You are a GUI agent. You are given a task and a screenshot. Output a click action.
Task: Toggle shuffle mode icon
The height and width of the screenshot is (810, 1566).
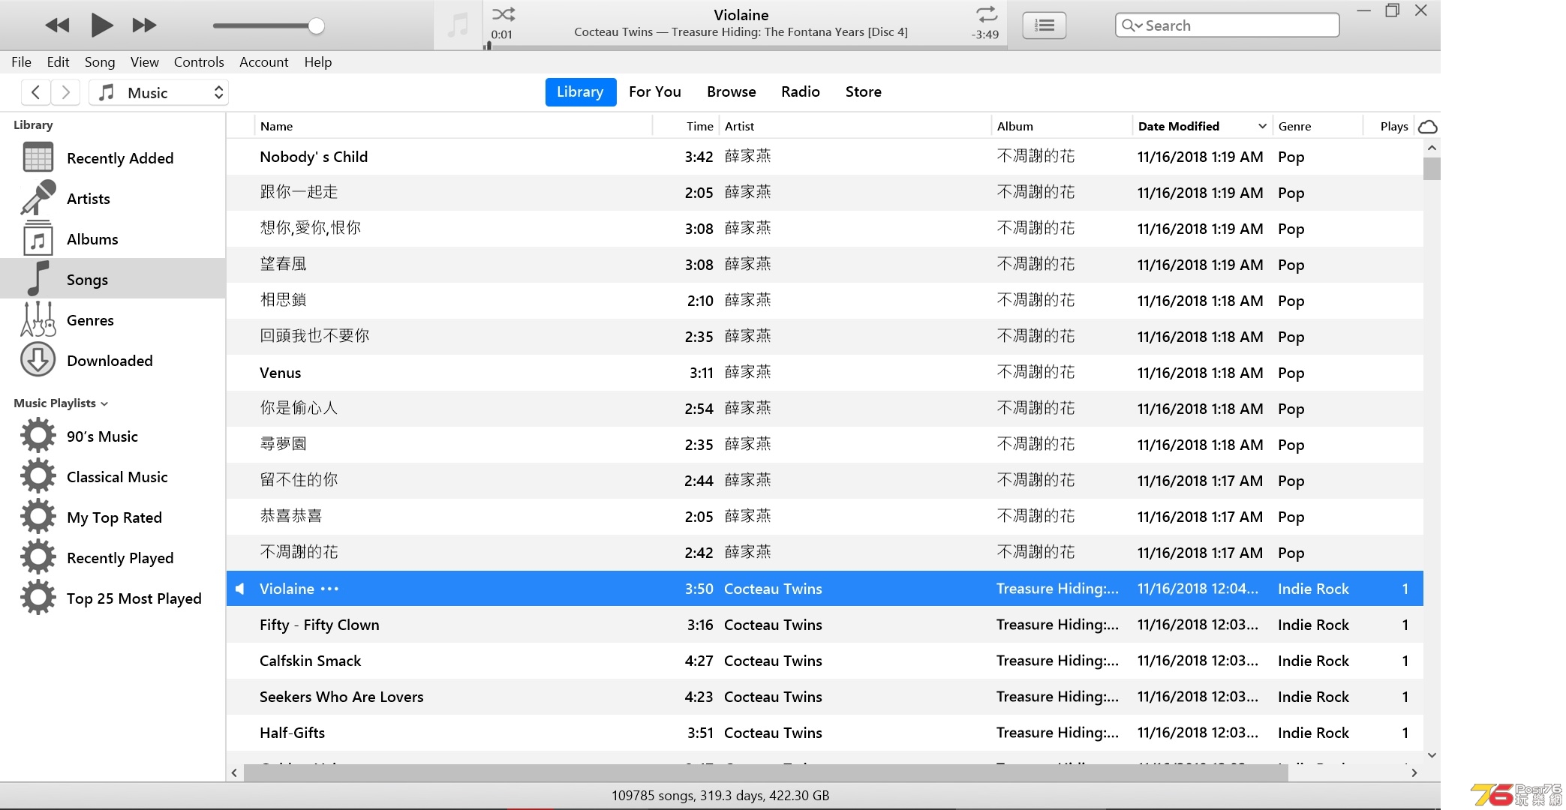tap(503, 14)
